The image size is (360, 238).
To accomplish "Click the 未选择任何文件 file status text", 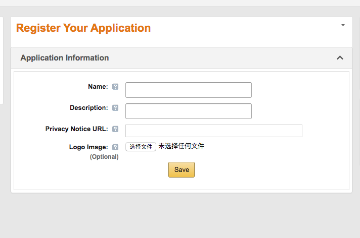I will pyautogui.click(x=181, y=146).
